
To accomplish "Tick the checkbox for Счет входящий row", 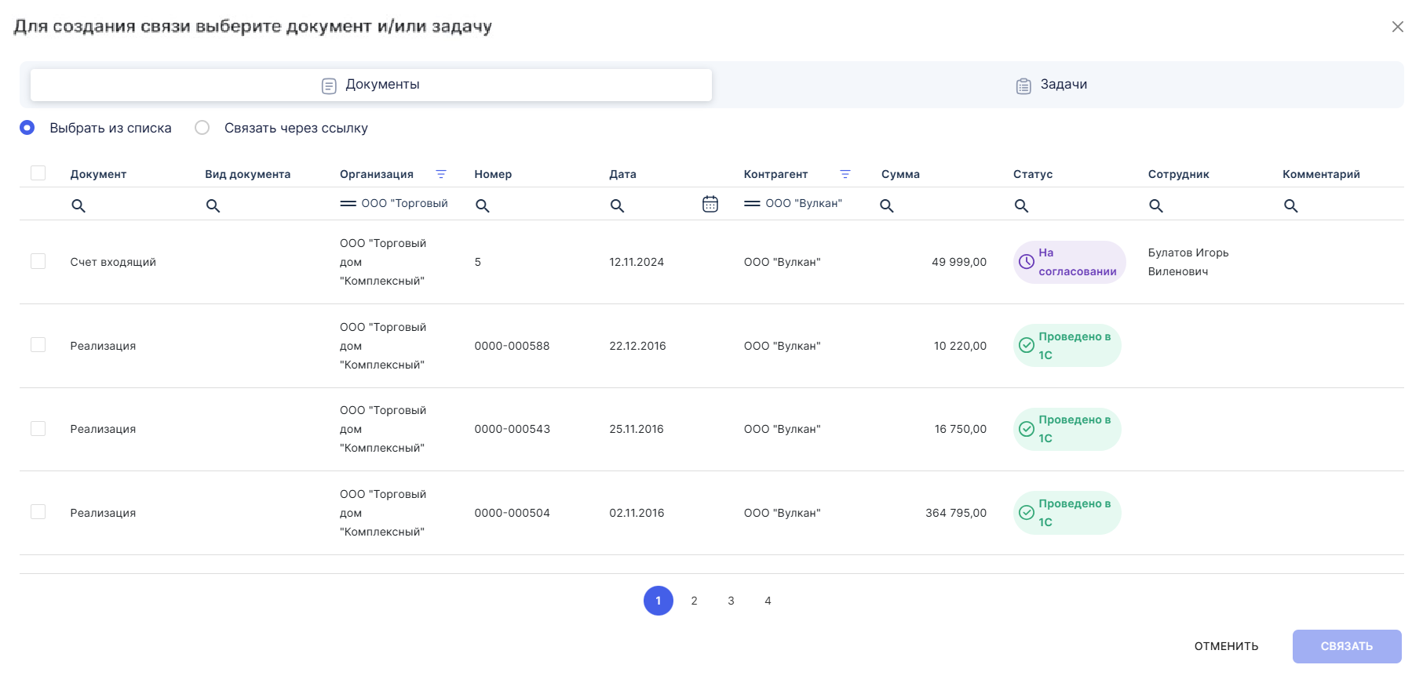I will point(38,261).
